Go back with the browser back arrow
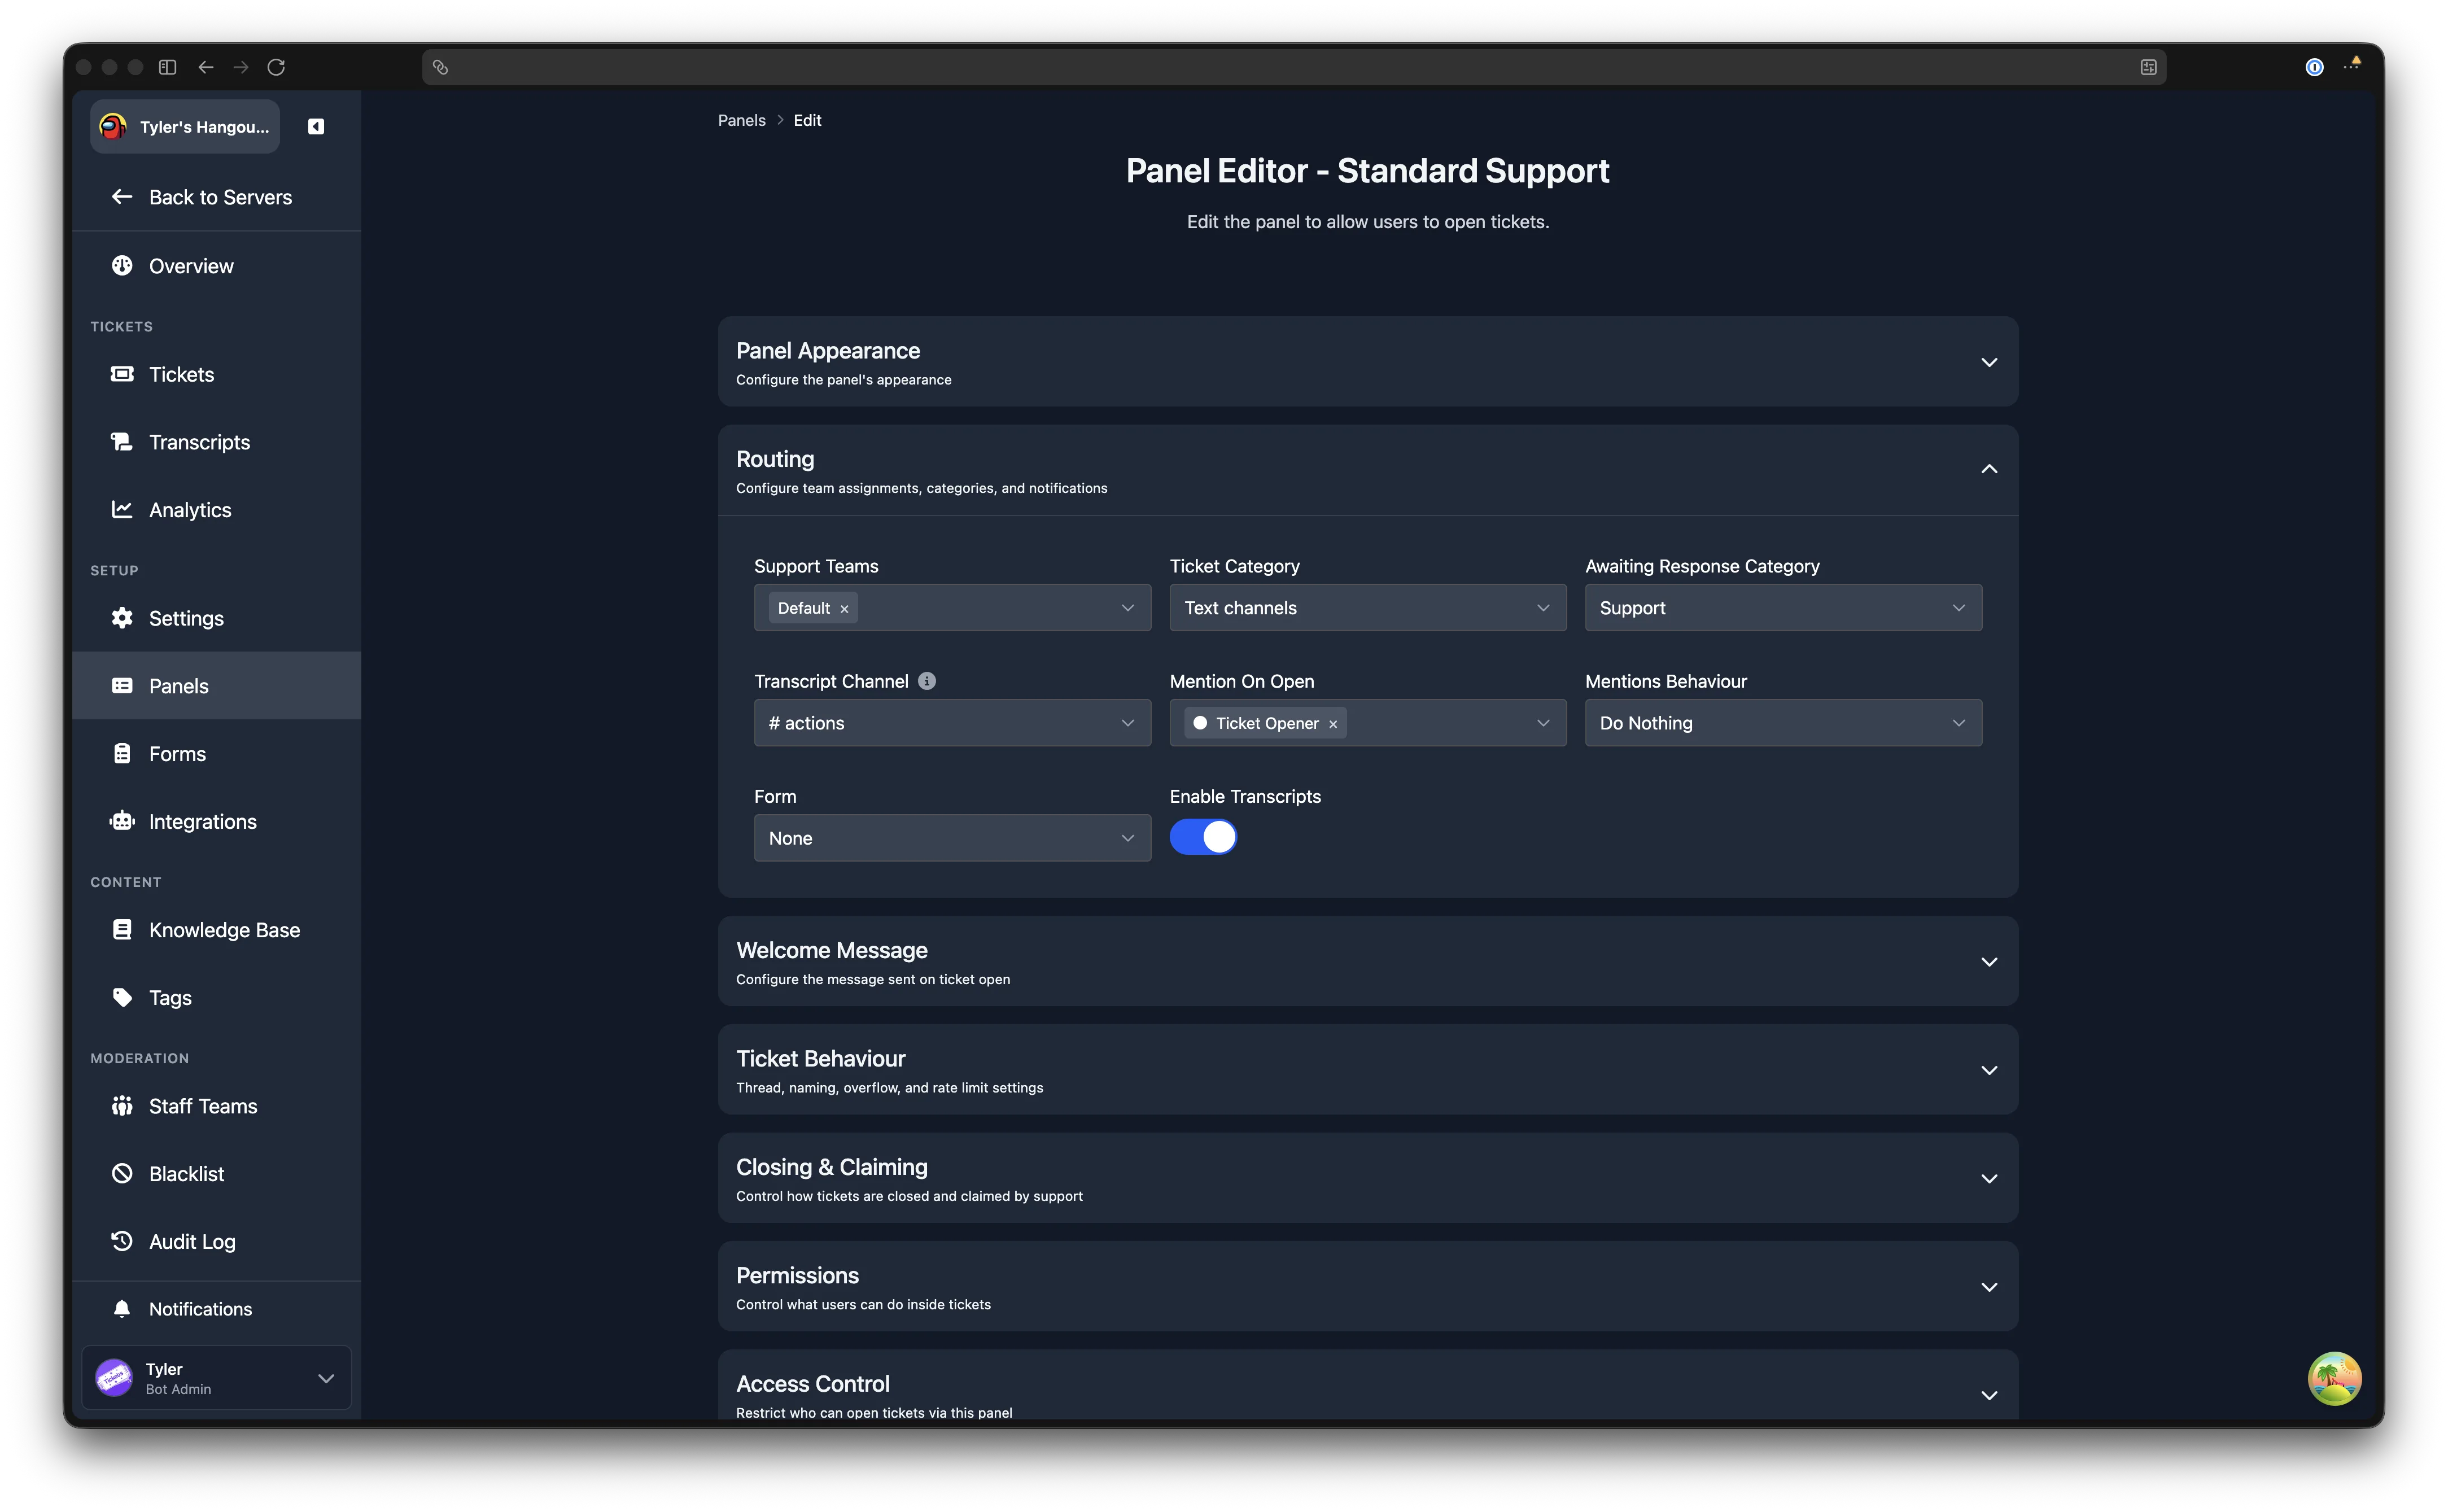Screen dimensions: 2448x1512 click(206, 67)
